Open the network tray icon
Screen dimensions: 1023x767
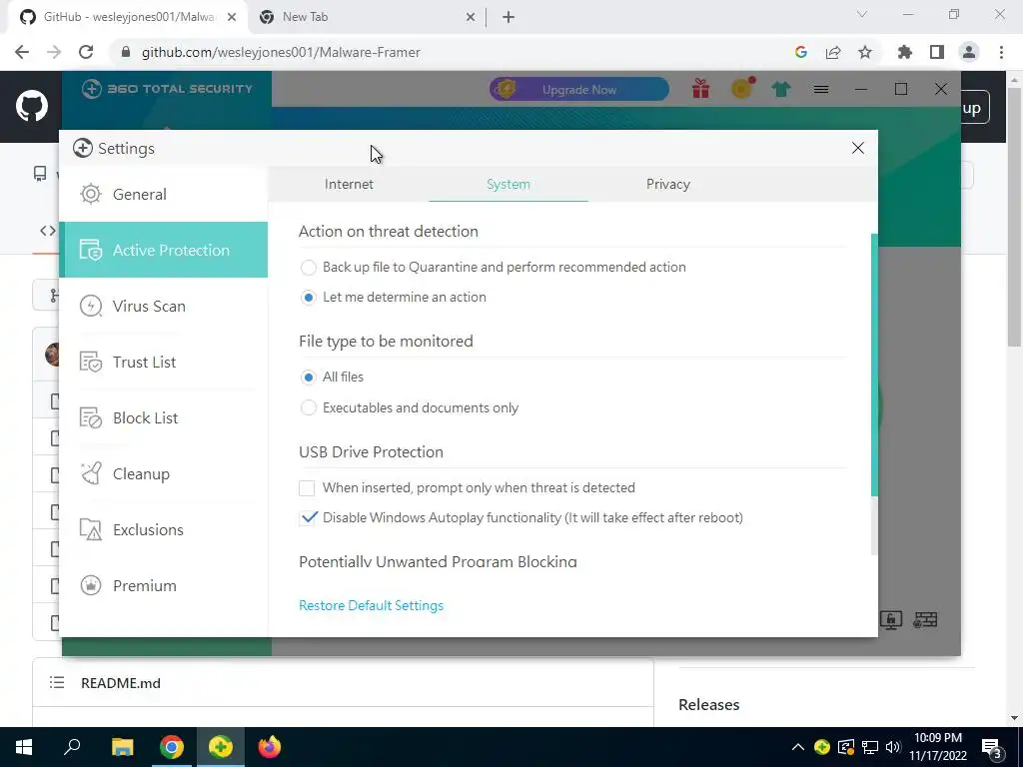coord(870,747)
